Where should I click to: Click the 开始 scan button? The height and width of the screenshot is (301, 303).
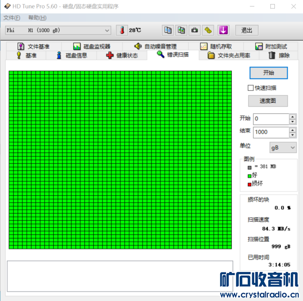click(268, 73)
